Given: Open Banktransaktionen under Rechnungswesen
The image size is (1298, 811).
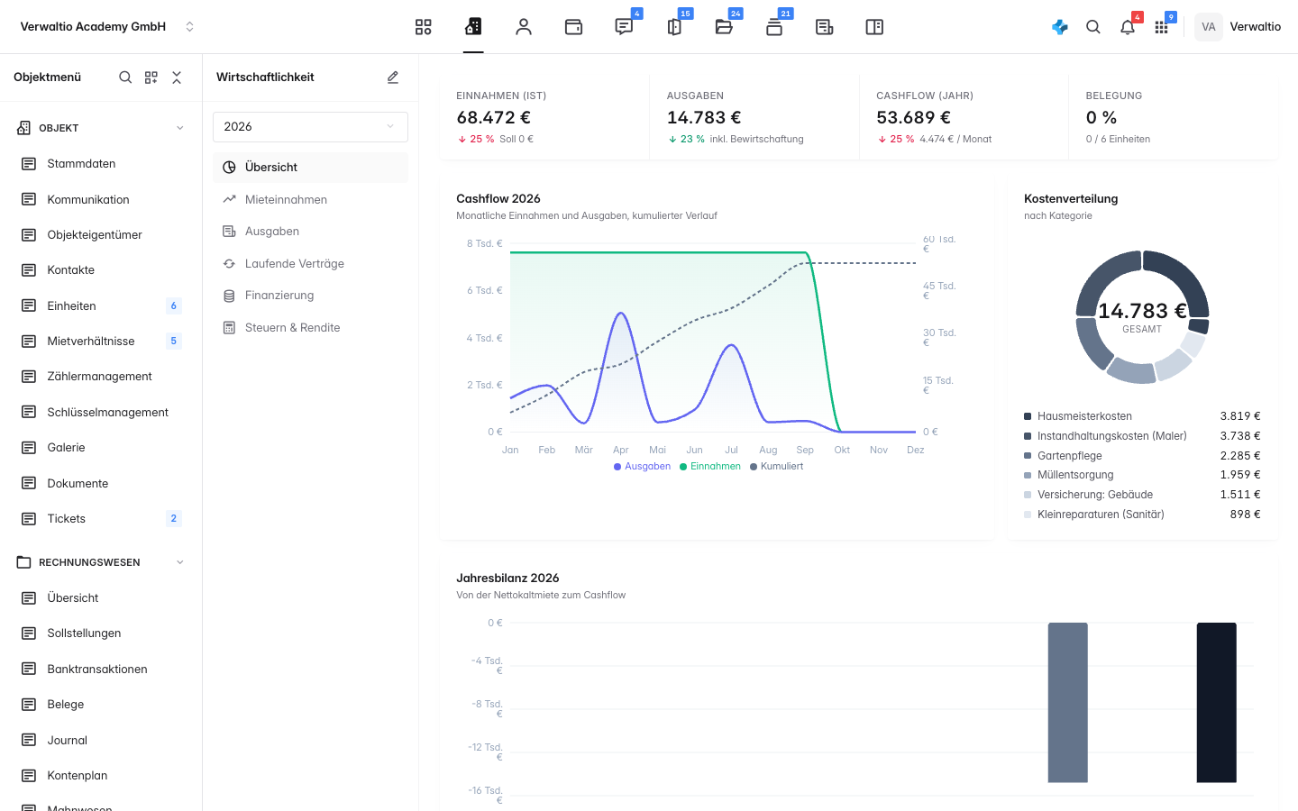Looking at the screenshot, I should click(x=101, y=670).
